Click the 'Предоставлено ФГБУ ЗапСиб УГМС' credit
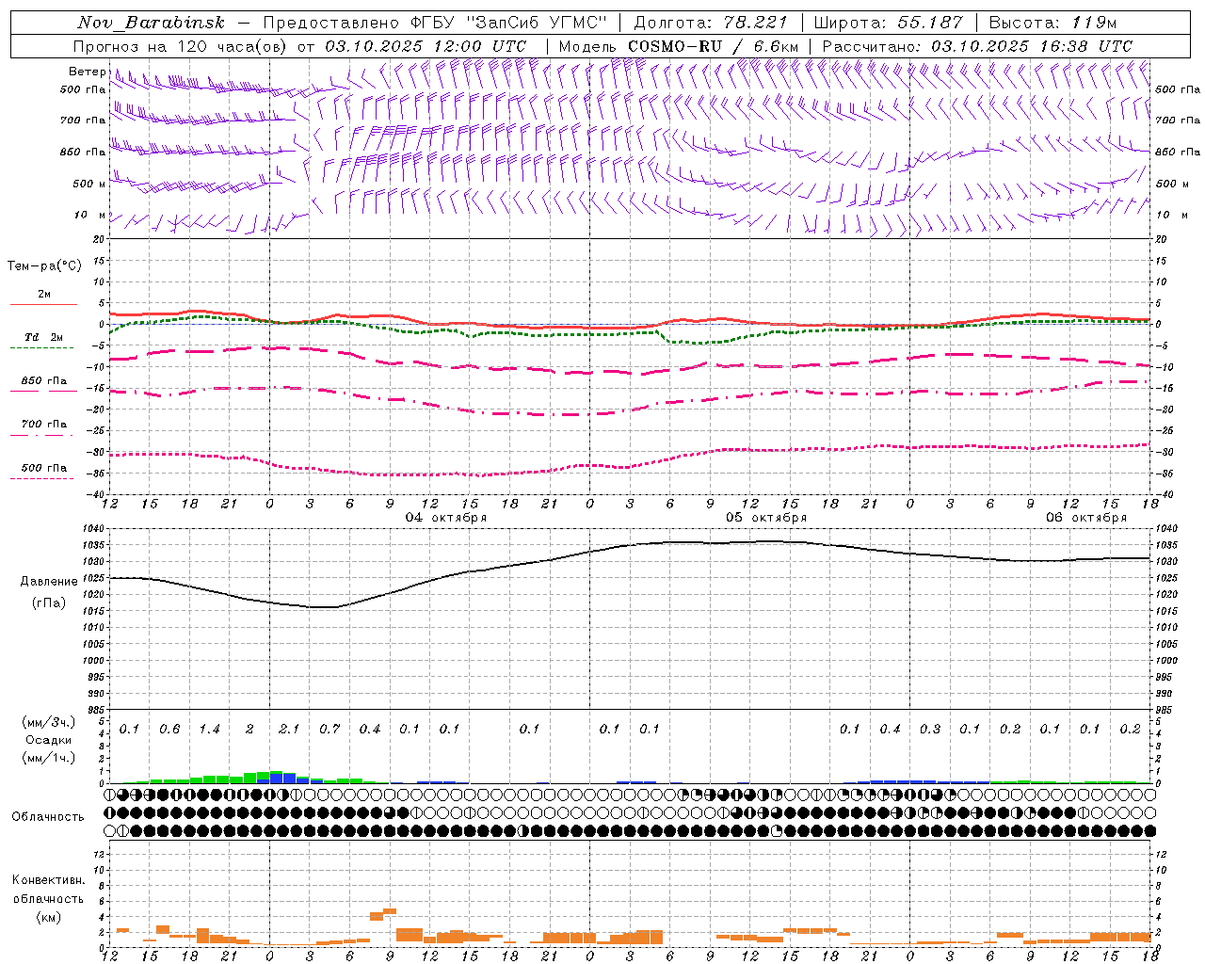This screenshot has height=964, width=1205. 435,23
